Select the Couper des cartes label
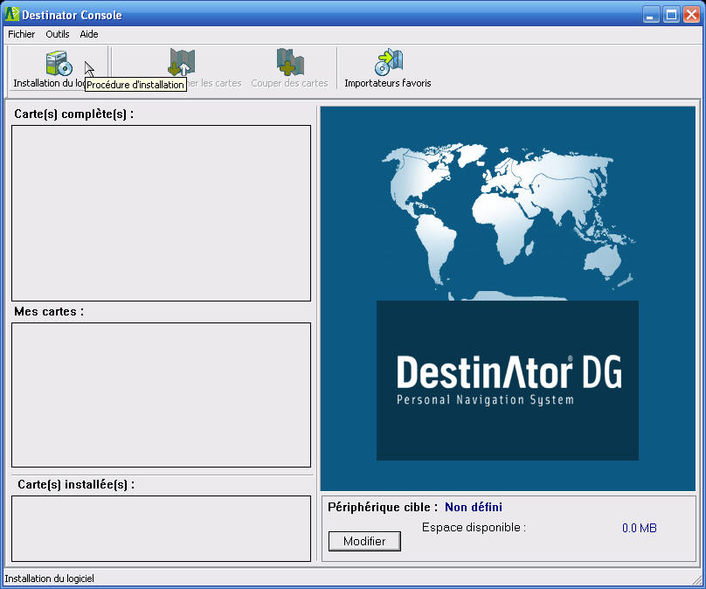The image size is (706, 589). click(x=289, y=83)
